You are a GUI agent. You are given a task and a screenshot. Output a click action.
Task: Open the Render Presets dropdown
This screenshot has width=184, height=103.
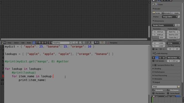163,25
